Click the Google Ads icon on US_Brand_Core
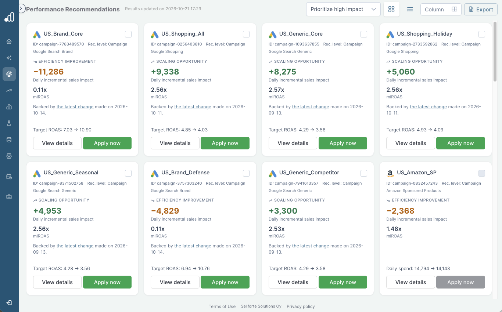The width and height of the screenshot is (502, 312). pos(37,35)
